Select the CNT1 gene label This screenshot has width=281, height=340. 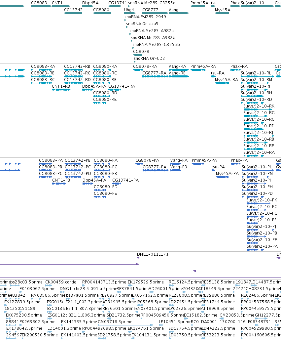point(57,3)
